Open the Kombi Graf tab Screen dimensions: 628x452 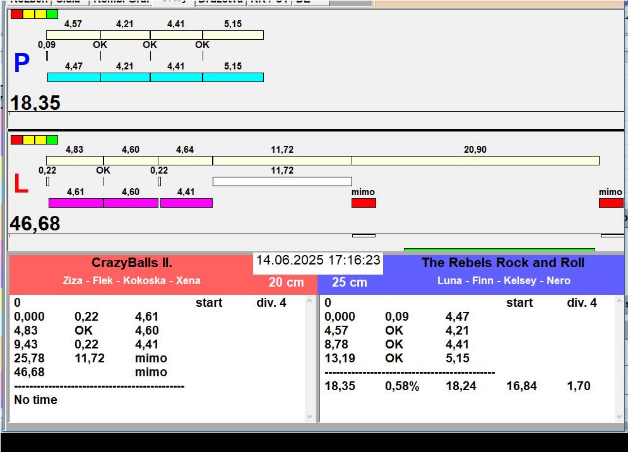[121, 2]
